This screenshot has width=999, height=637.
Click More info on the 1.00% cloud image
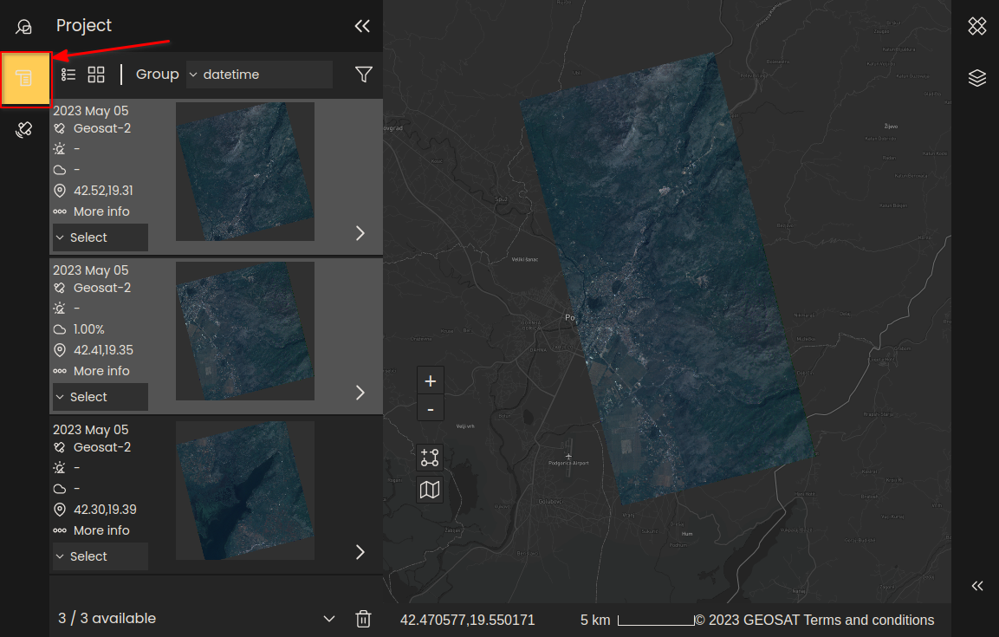coord(101,371)
